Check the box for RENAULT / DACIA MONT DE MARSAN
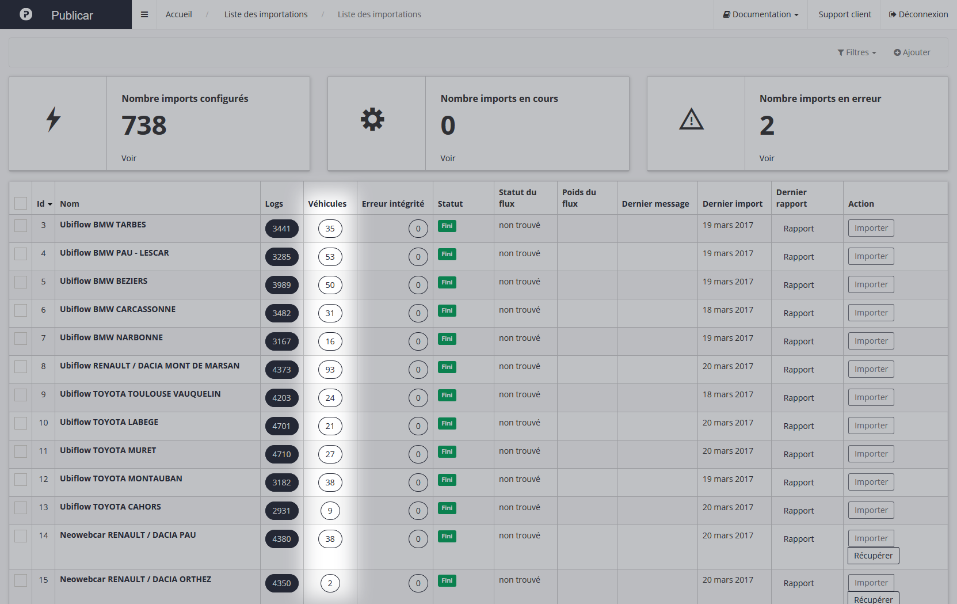The image size is (957, 604). point(21,366)
